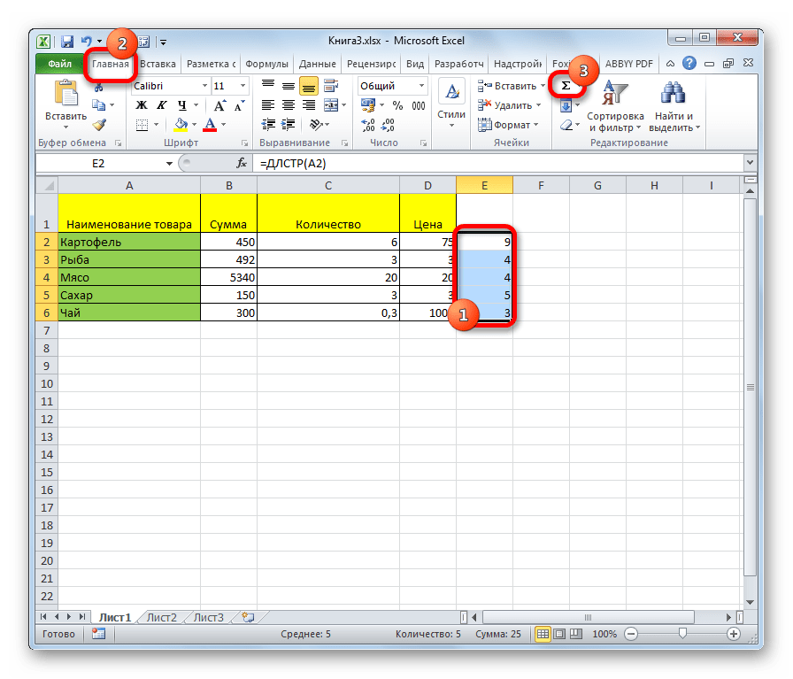Expand the Общий number format dropdown
This screenshot has width=793, height=679.
click(x=421, y=86)
